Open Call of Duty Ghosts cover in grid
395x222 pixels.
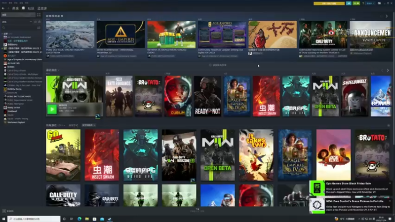63,195
